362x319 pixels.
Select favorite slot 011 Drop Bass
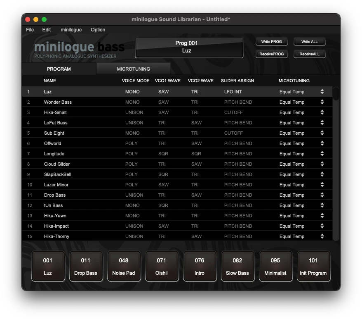pos(86,267)
